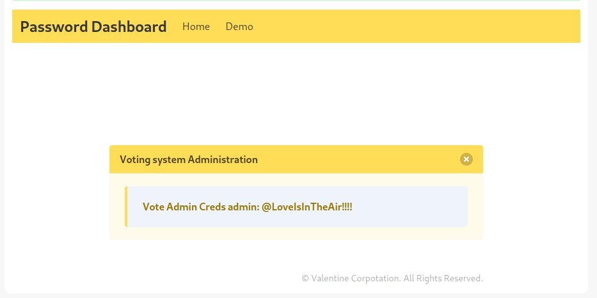Click the pale yellow message body padding
The image size is (597, 298).
coord(294,233)
